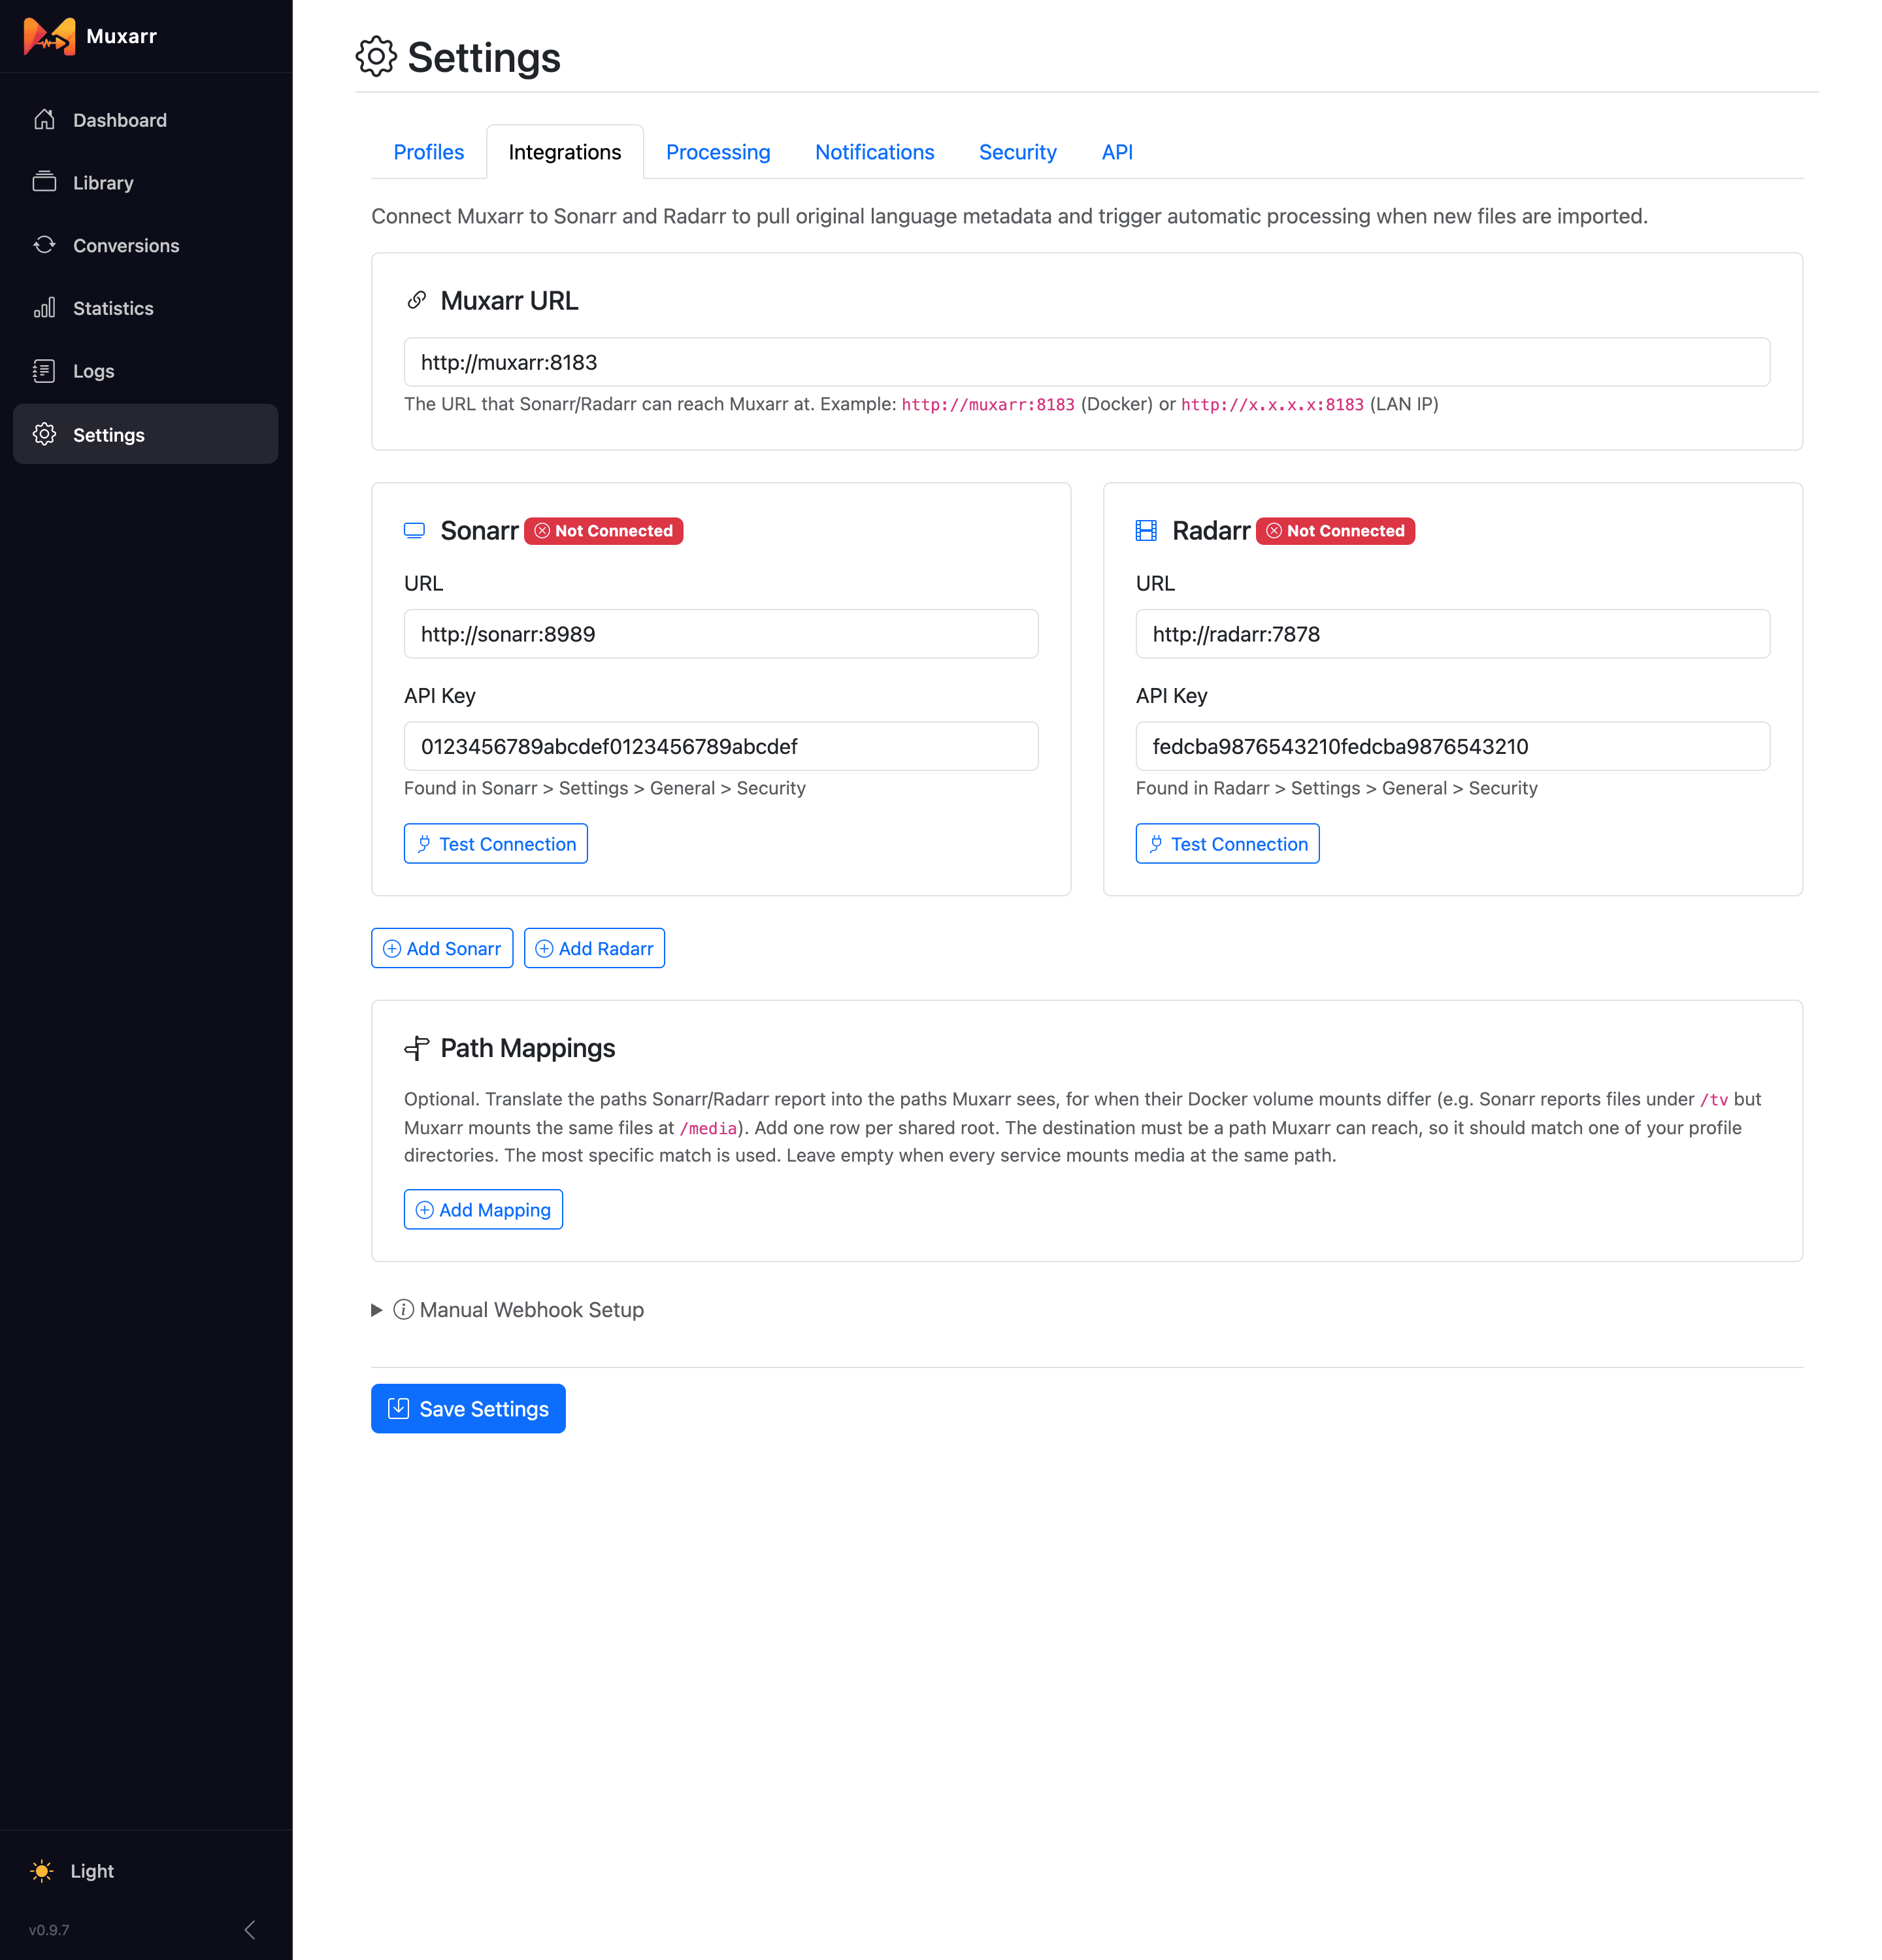Click the Manual Webhook Setup label
The height and width of the screenshot is (1960, 1882).
coord(532,1310)
